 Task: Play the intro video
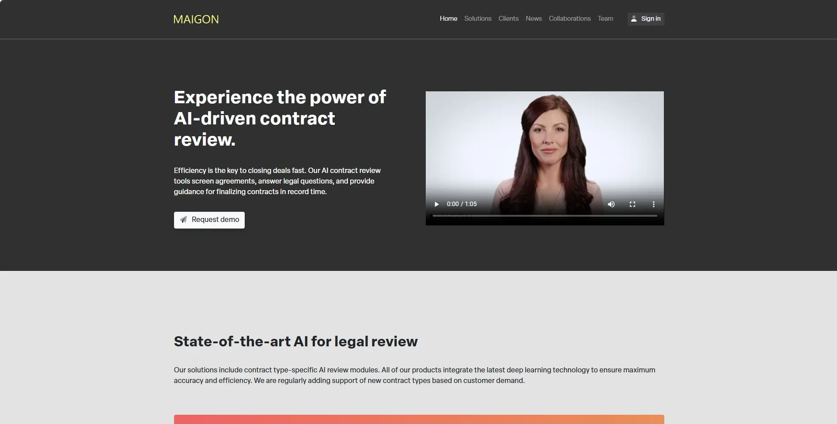pyautogui.click(x=436, y=204)
